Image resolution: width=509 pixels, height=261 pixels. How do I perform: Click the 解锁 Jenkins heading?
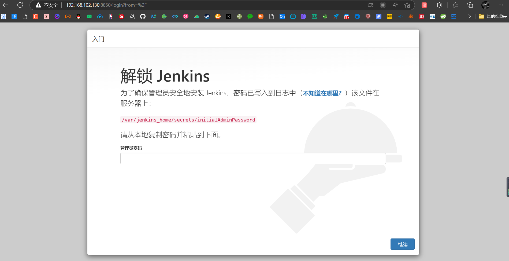pos(165,76)
